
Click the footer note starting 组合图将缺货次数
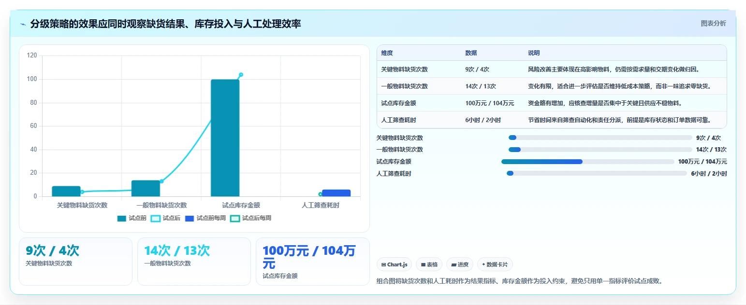519,281
